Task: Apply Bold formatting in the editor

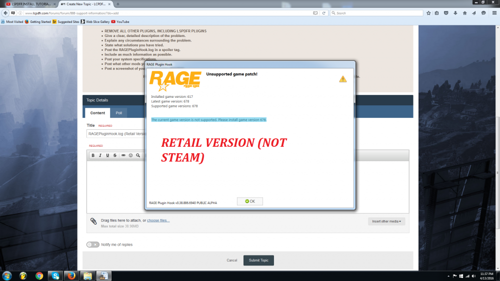Action: [x=93, y=155]
